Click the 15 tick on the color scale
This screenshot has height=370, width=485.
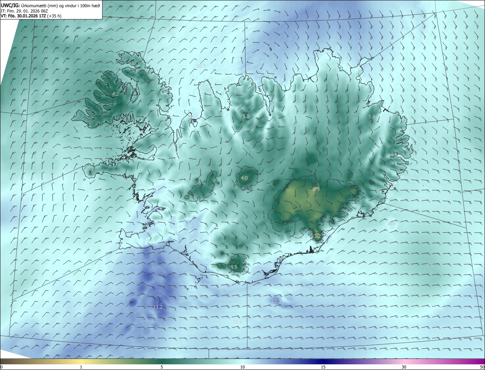click(x=323, y=367)
